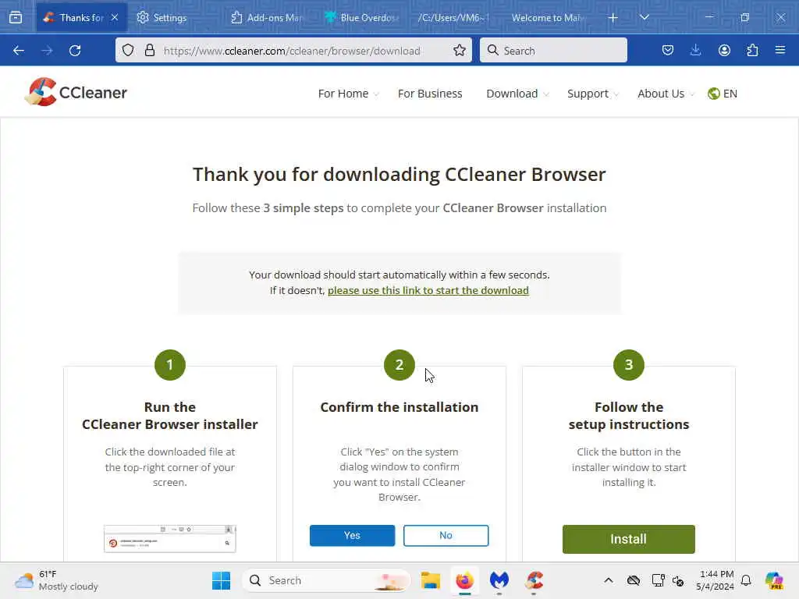Image resolution: width=799 pixels, height=599 pixels.
Task: Open weather widget showing 61°F
Action: point(56,580)
